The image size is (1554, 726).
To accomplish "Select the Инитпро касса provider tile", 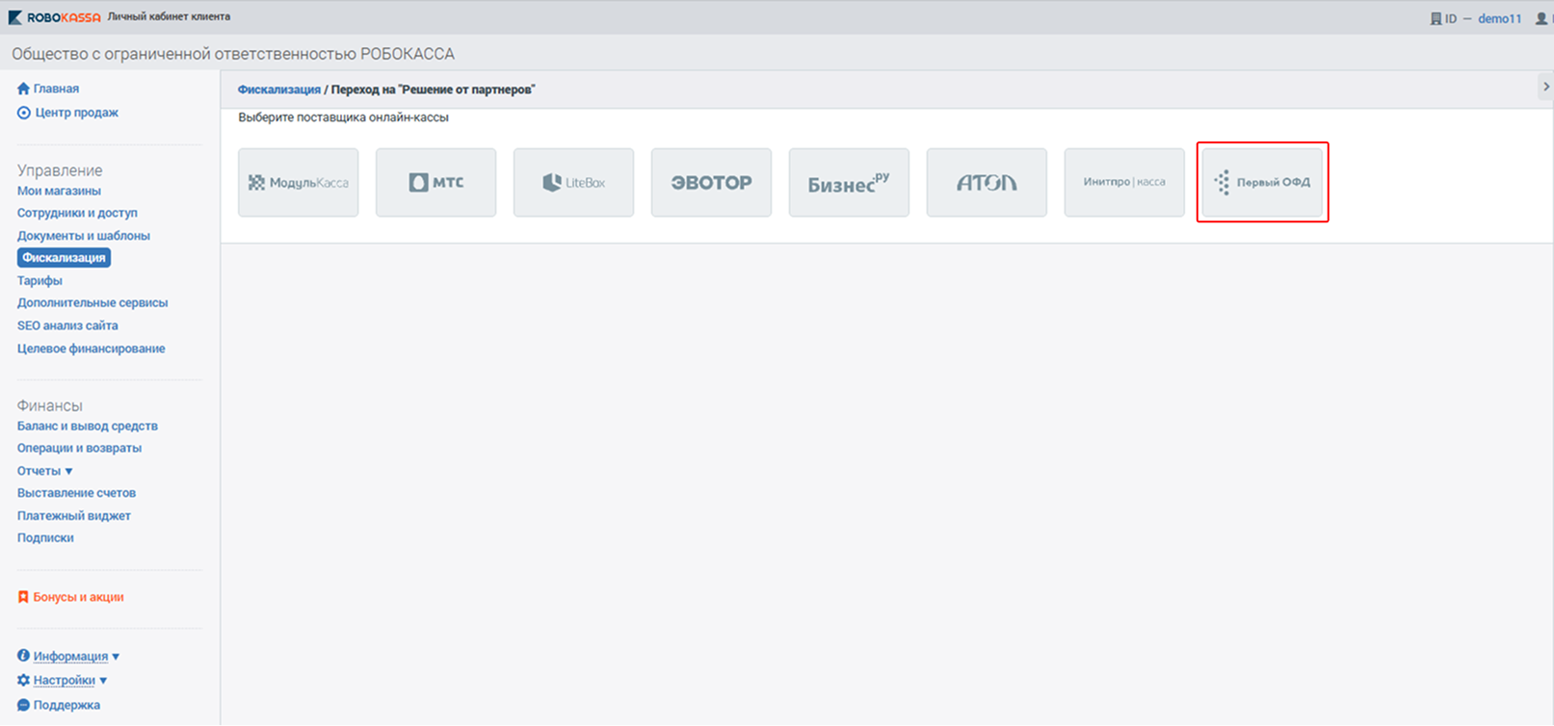I will [x=1124, y=182].
